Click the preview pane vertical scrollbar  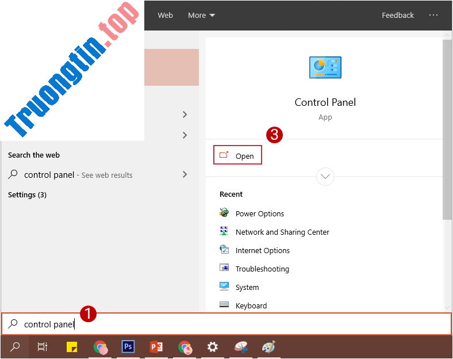click(447, 129)
